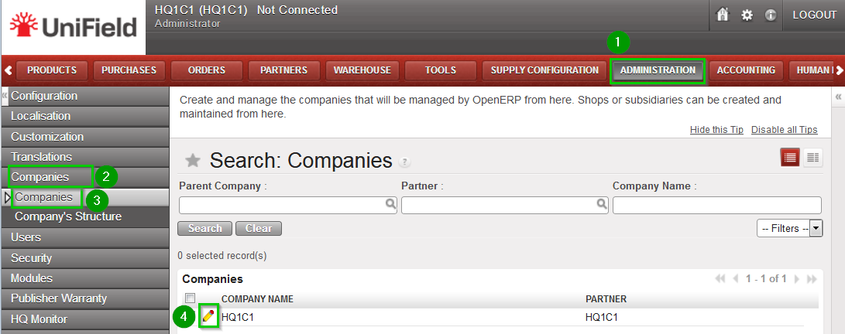
Task: Click the LOGOUT button
Action: (x=814, y=15)
